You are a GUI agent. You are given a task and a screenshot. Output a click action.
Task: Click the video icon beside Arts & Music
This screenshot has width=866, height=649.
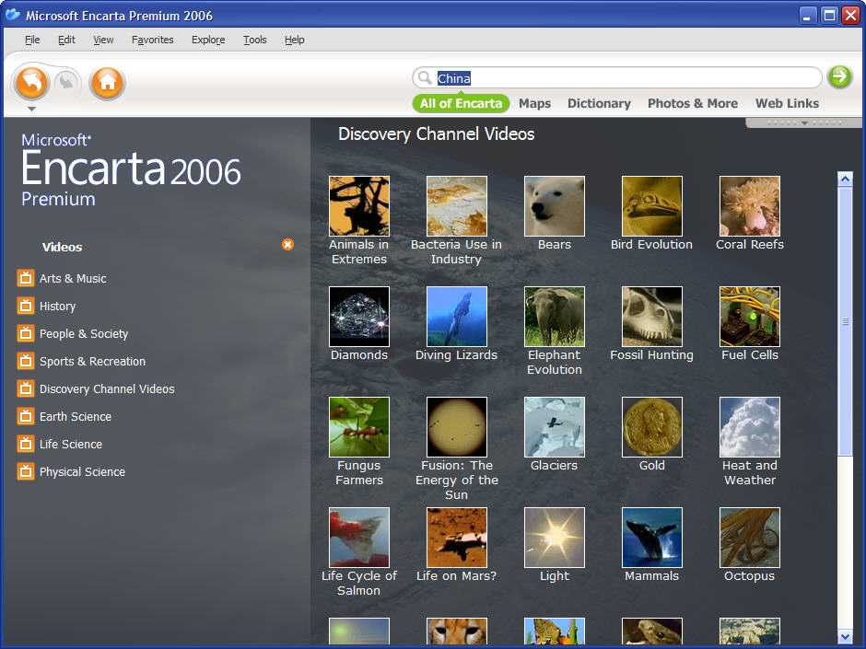[26, 278]
